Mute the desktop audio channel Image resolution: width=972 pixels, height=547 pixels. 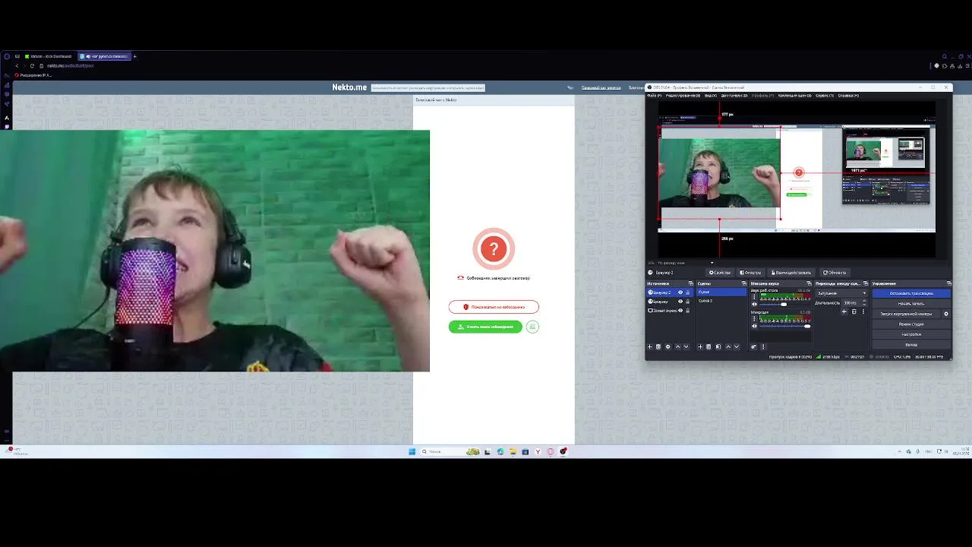pos(754,305)
